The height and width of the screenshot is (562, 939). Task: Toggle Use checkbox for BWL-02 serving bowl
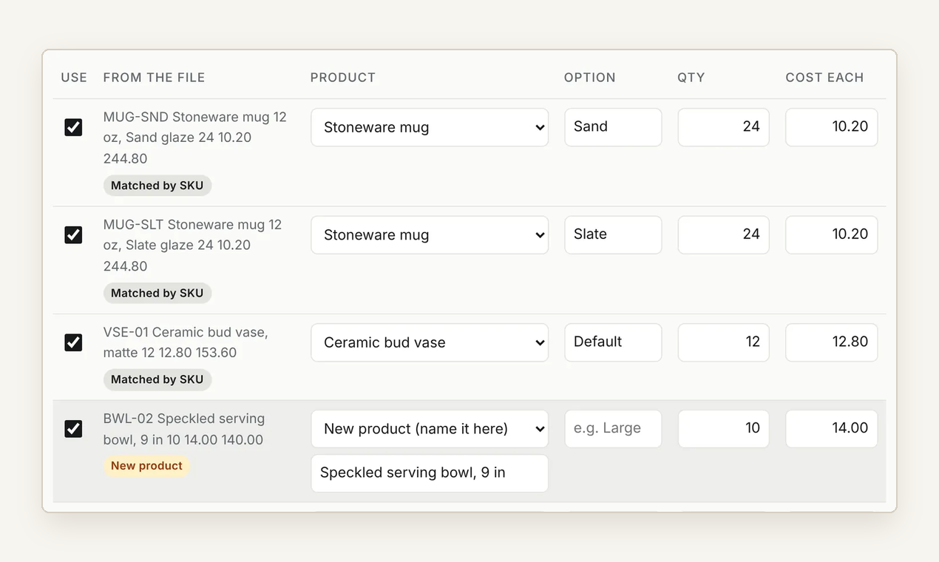click(x=73, y=429)
